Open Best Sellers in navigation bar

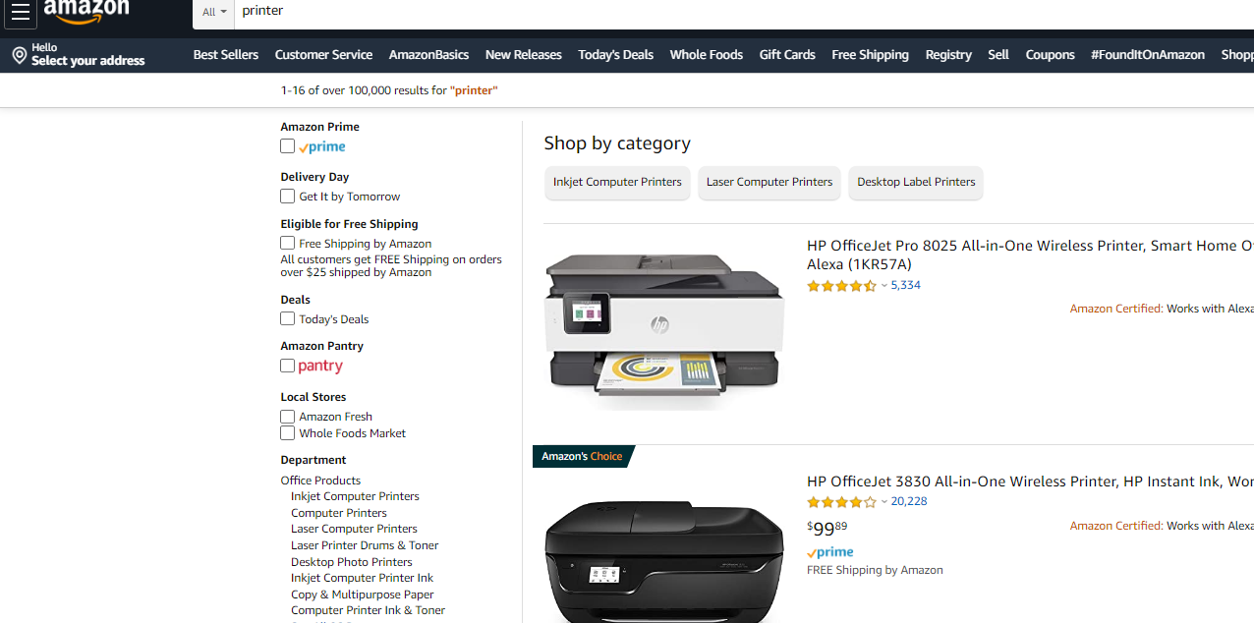pos(226,55)
